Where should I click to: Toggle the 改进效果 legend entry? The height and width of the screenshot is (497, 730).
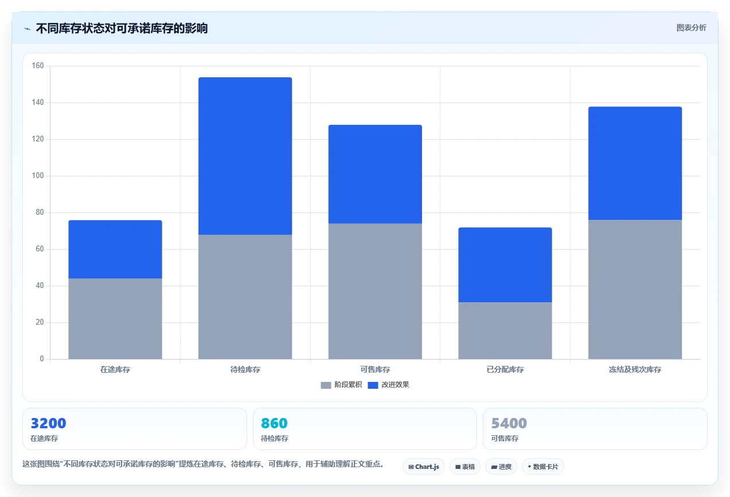click(x=388, y=385)
